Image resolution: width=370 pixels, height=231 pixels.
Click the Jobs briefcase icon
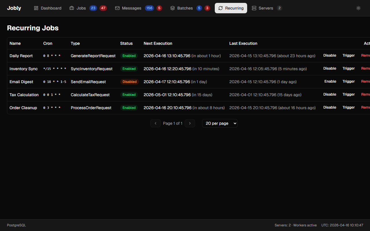coord(72,8)
